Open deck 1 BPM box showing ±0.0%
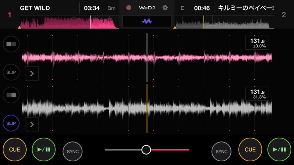 (257, 43)
